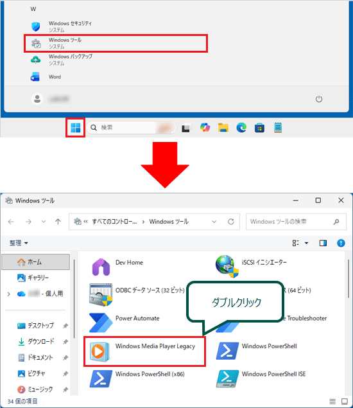Select the Windows PowerShell item
This screenshot has width=353, height=408.
256,351
